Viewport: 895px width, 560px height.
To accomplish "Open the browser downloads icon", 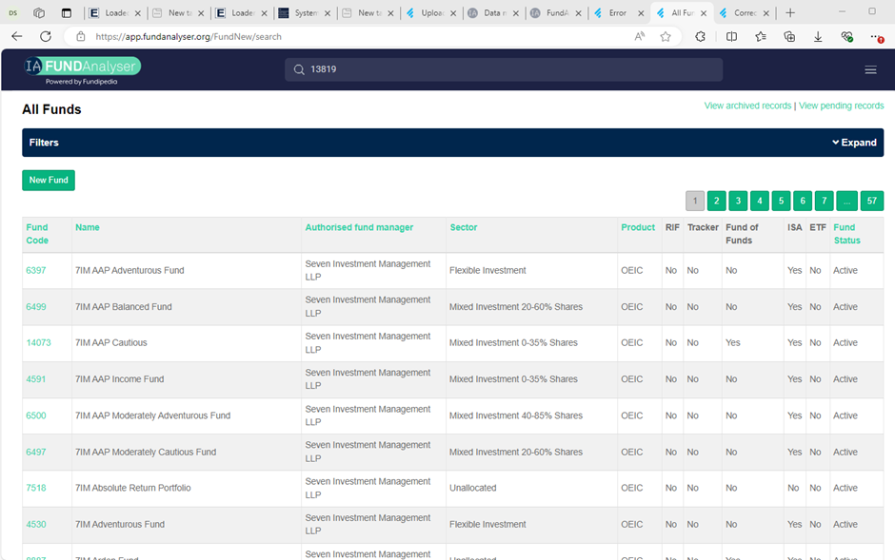I will [818, 36].
